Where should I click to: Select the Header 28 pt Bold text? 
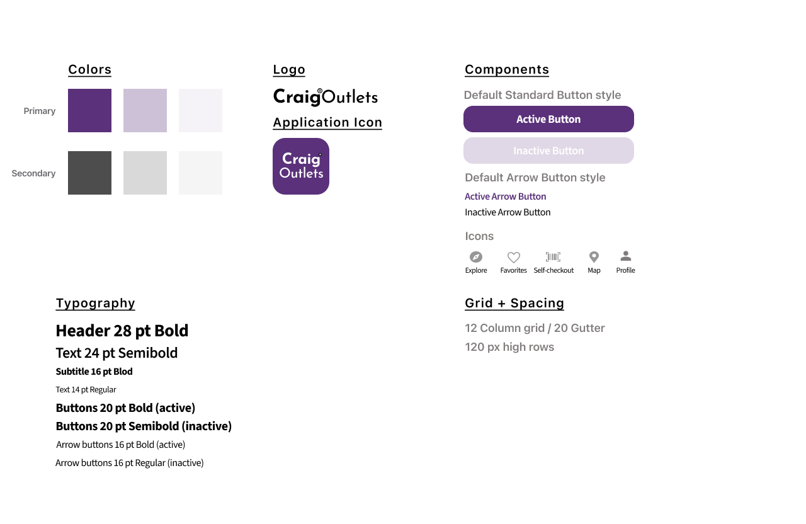coord(122,331)
